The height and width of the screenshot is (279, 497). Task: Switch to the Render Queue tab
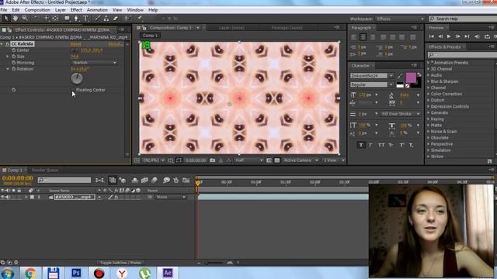45,170
